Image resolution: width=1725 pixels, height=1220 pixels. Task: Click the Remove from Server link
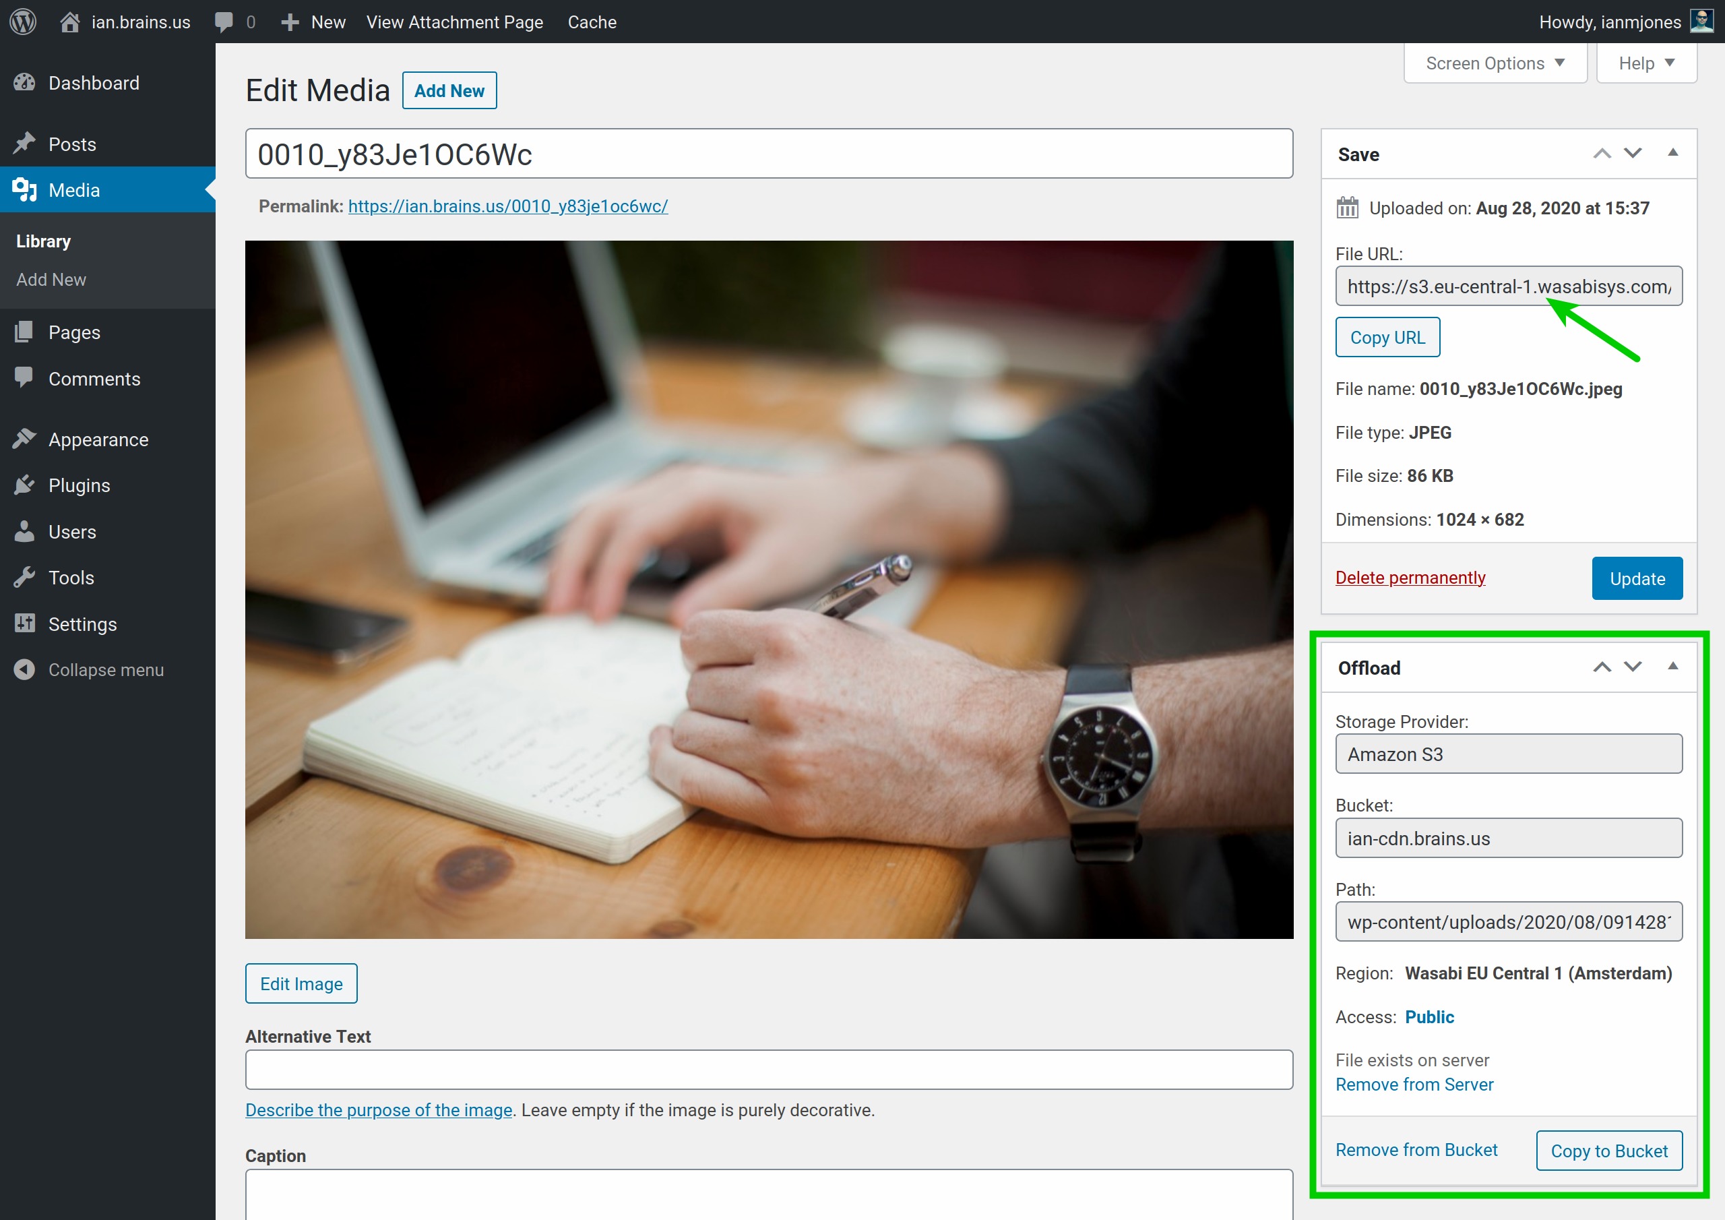(1414, 1084)
